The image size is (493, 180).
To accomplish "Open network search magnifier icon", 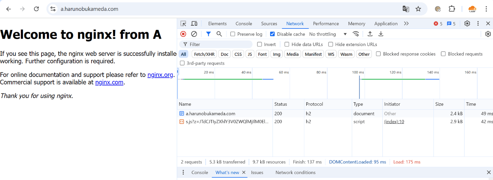I will coord(219,34).
